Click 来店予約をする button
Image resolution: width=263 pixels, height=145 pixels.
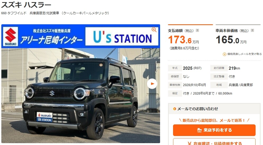tap(214, 130)
